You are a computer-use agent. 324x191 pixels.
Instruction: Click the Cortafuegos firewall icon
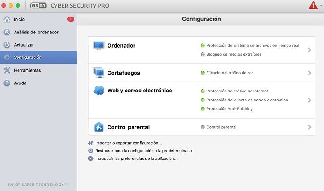point(99,73)
